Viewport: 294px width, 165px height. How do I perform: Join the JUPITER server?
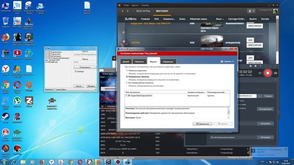point(250,40)
